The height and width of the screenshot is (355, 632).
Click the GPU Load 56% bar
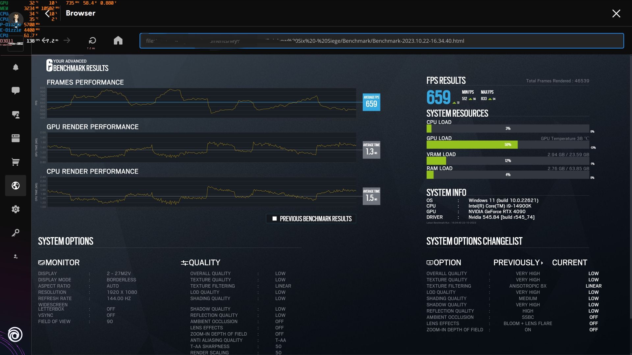pos(508,145)
